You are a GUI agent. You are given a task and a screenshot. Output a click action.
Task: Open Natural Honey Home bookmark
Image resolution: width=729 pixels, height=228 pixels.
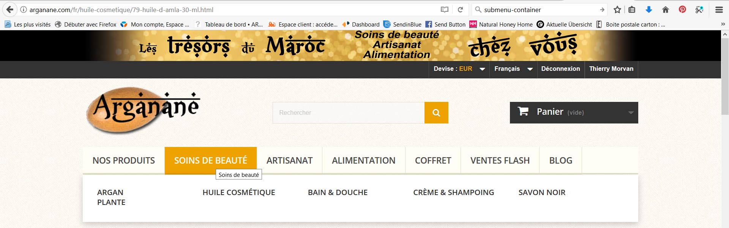coord(501,24)
